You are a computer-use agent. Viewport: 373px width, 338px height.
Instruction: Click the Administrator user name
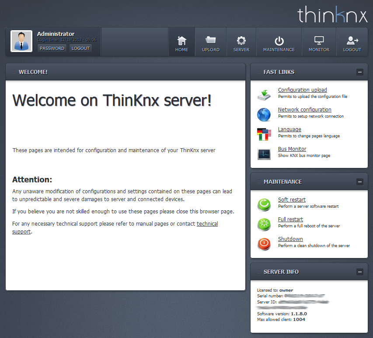[x=56, y=34]
